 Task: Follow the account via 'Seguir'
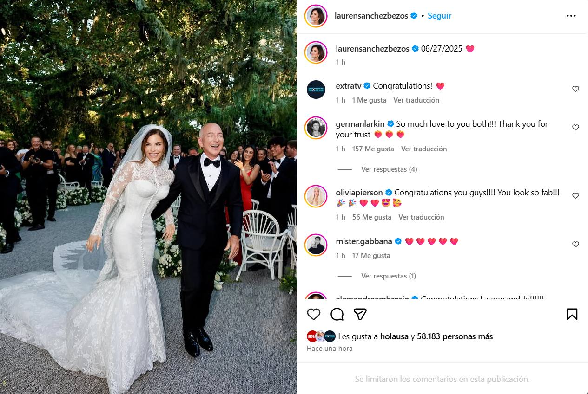click(439, 16)
